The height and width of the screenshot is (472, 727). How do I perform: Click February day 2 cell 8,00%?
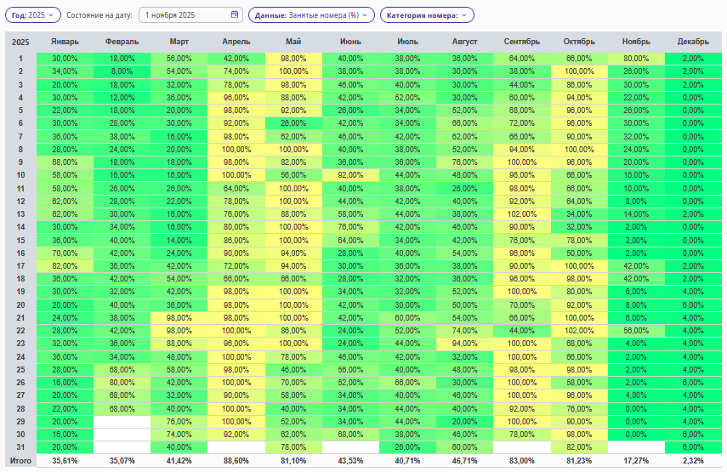coord(122,71)
